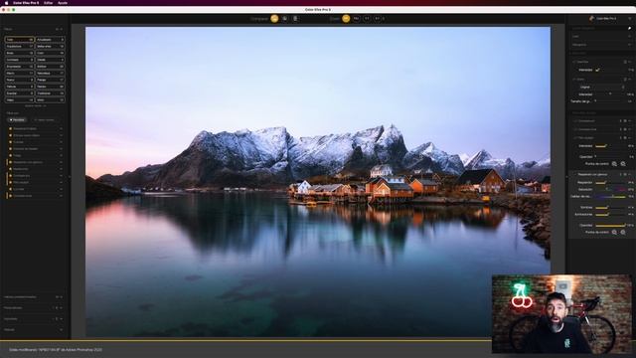Image resolution: width=636 pixels, height=358 pixels.
Task: Select the Retrato filter category
Action: click(x=50, y=87)
